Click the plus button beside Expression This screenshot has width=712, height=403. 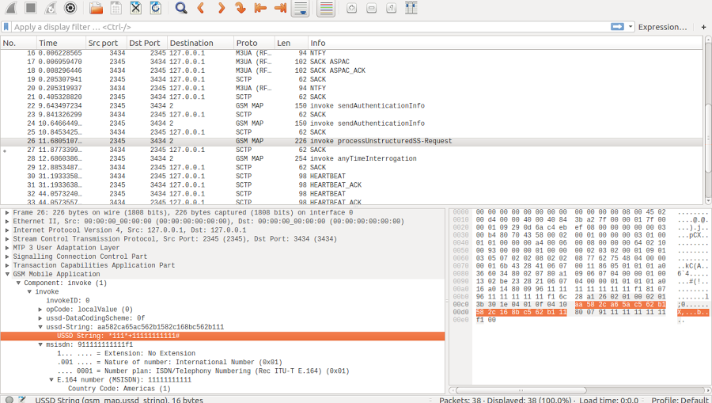[703, 27]
